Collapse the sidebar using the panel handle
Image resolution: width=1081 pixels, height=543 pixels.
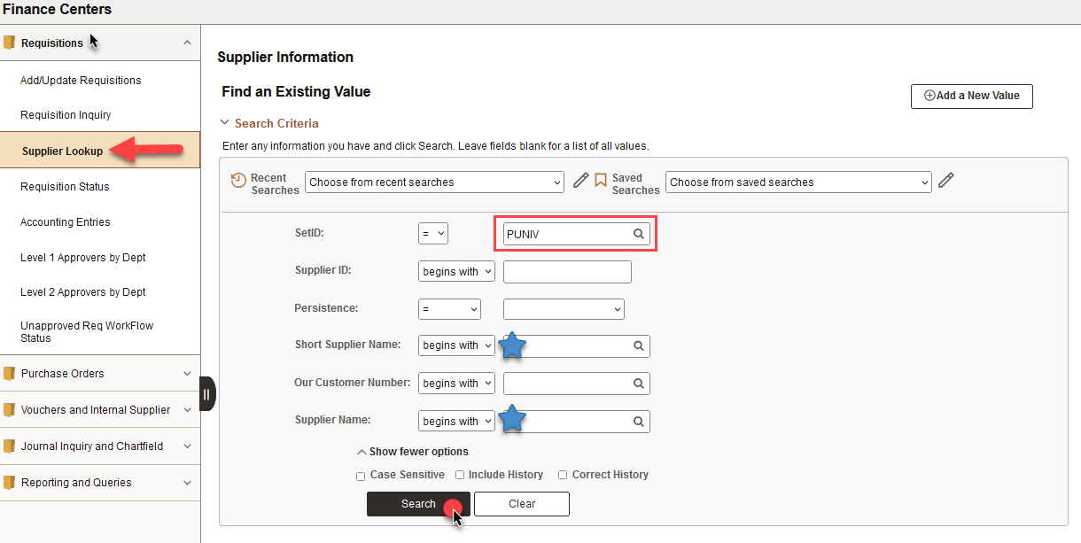click(206, 394)
